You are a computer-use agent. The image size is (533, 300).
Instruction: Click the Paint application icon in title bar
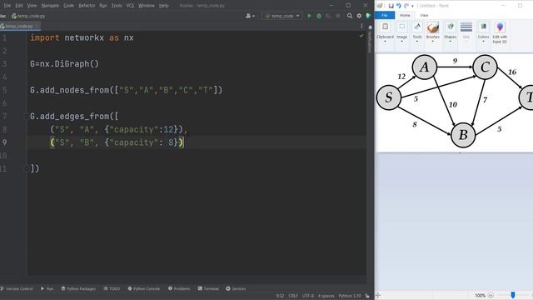pyautogui.click(x=380, y=6)
